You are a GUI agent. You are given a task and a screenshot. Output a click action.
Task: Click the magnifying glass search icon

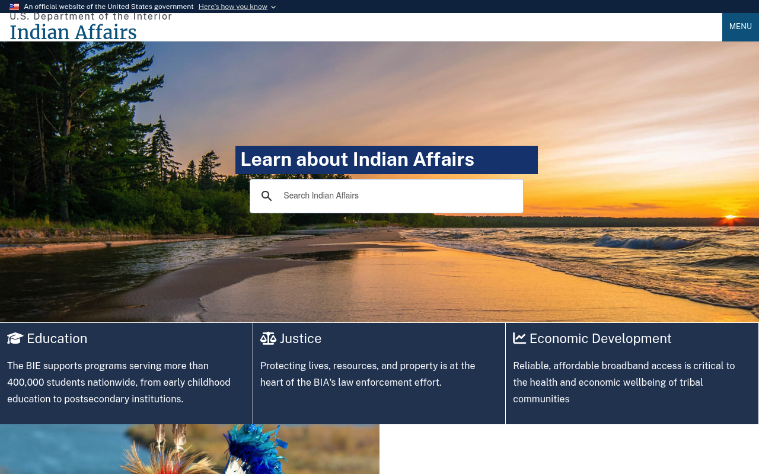(267, 196)
